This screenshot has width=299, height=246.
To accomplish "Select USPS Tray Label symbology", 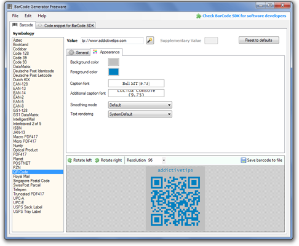I will (x=27, y=212).
